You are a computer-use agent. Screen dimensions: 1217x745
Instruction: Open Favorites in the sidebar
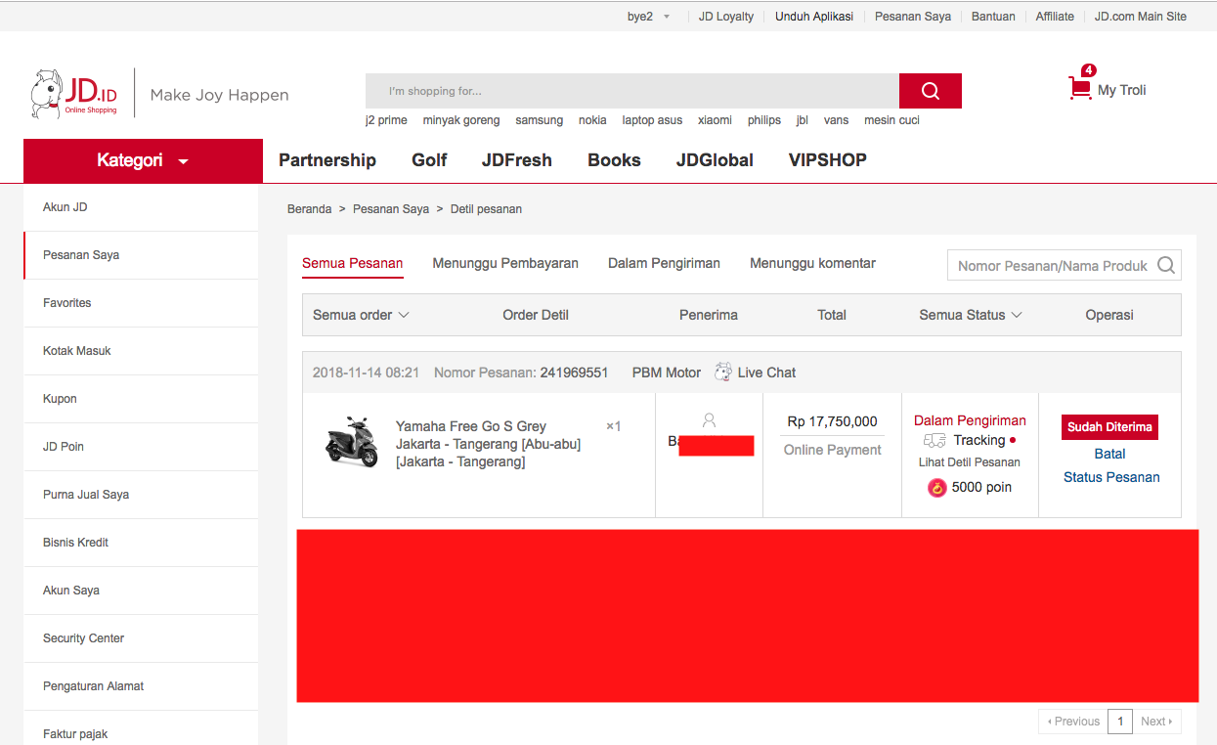141,303
